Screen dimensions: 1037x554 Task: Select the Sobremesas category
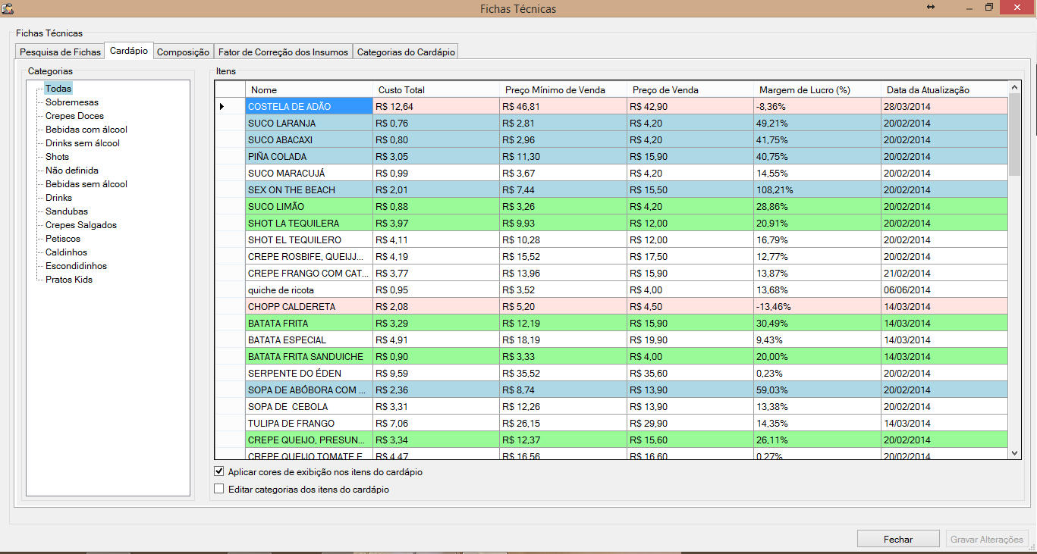pyautogui.click(x=72, y=102)
